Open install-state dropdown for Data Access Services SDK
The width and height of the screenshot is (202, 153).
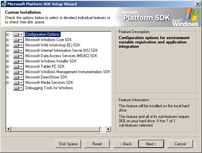pyautogui.click(x=18, y=56)
